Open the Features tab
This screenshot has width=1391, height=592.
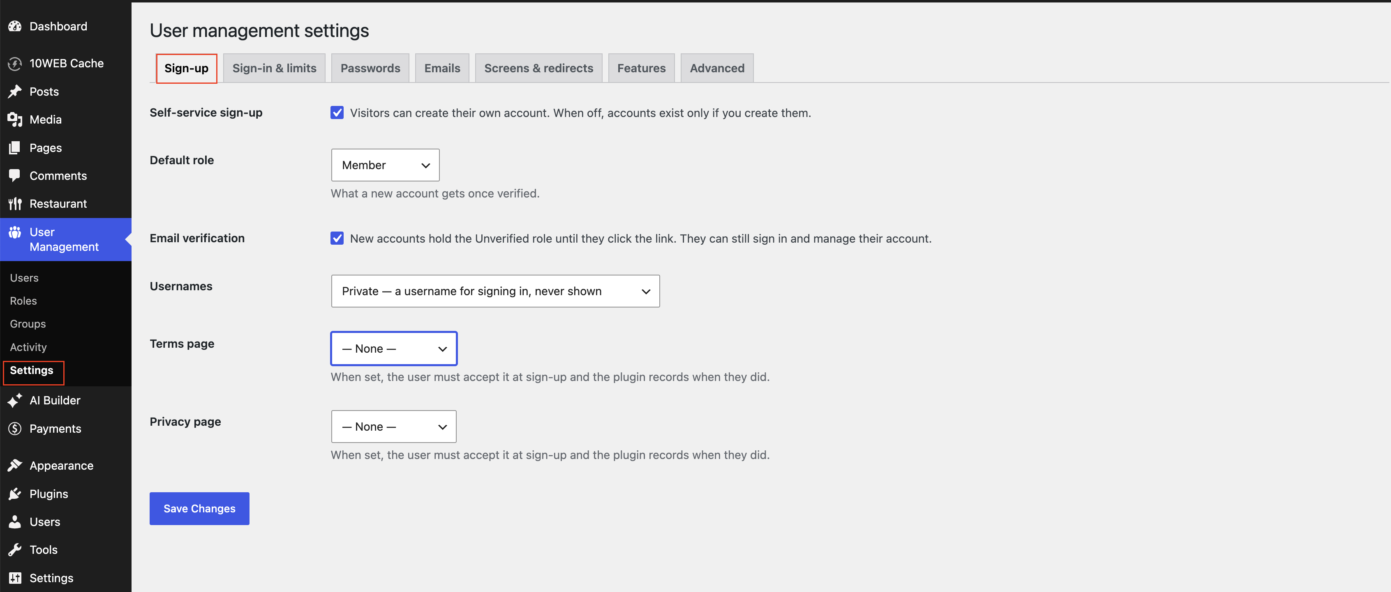642,69
